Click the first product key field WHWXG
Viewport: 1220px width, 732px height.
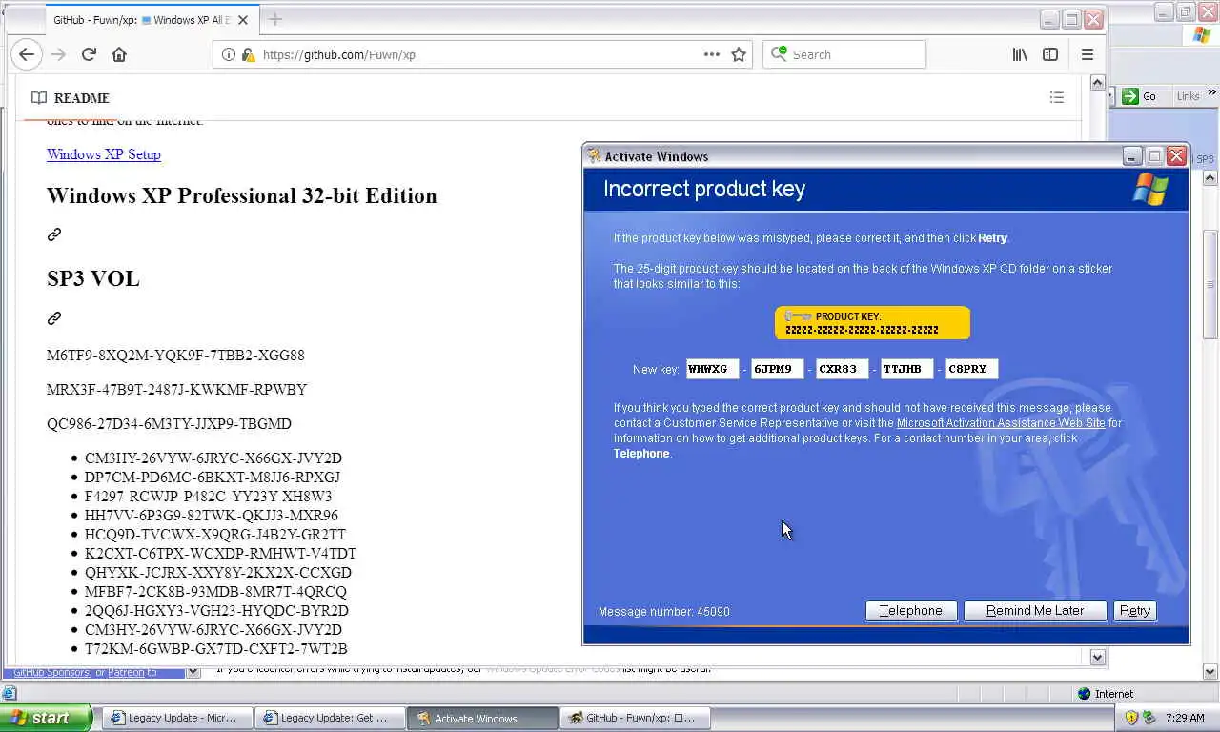712,369
